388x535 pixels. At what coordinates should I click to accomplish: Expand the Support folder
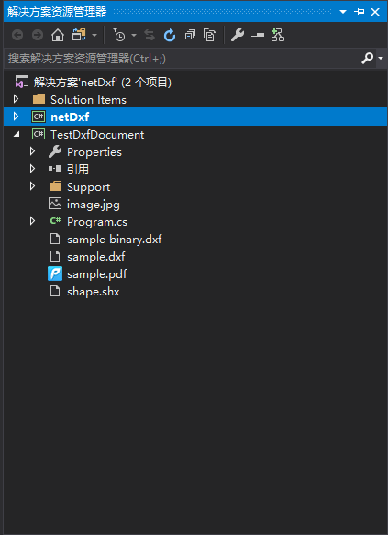[x=32, y=186]
